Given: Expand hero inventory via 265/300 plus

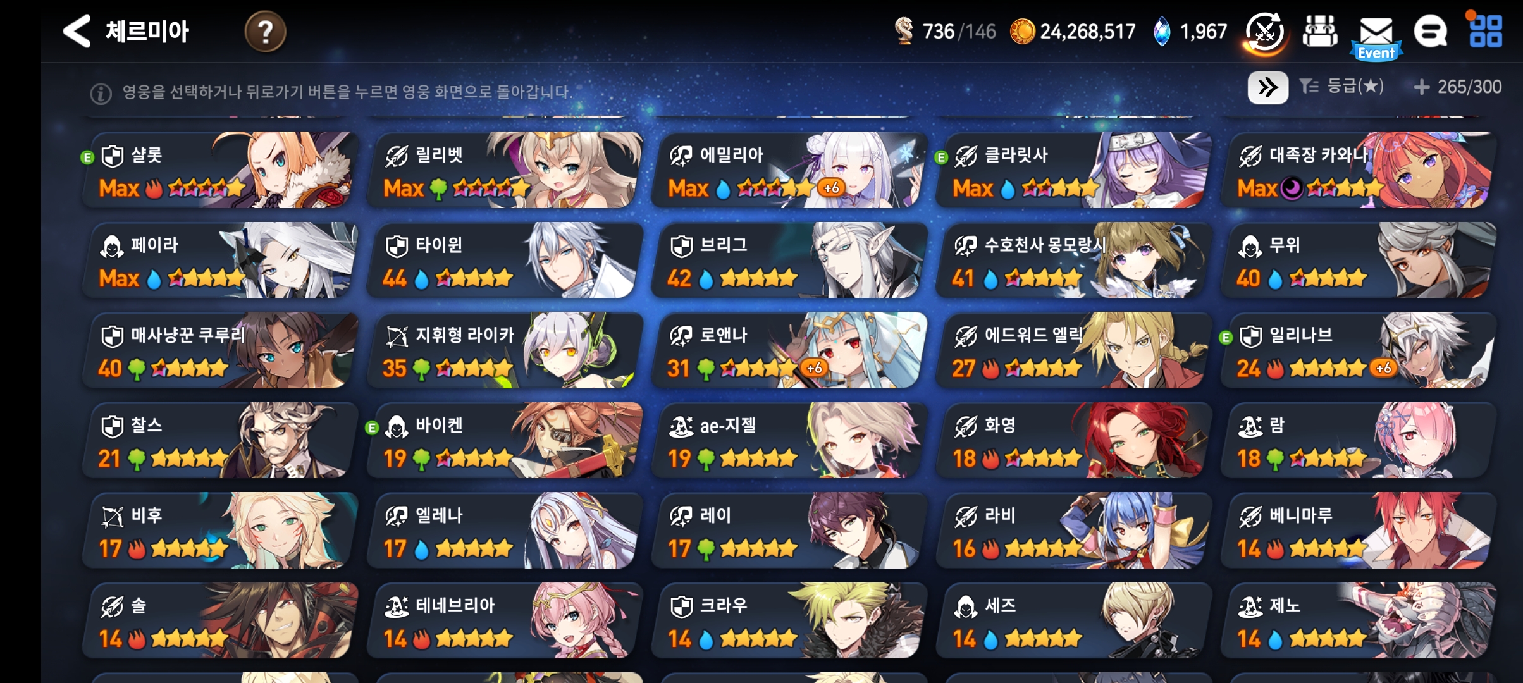Looking at the screenshot, I should [x=1457, y=87].
